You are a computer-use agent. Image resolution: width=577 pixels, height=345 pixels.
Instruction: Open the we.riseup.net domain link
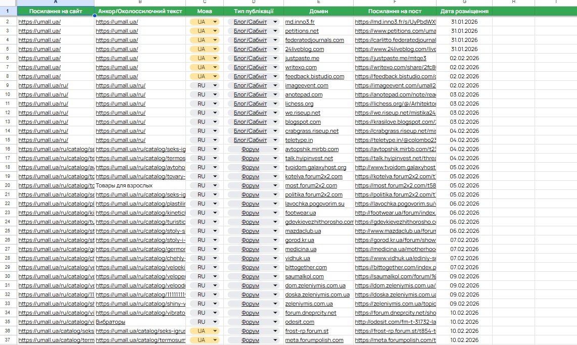coord(303,113)
